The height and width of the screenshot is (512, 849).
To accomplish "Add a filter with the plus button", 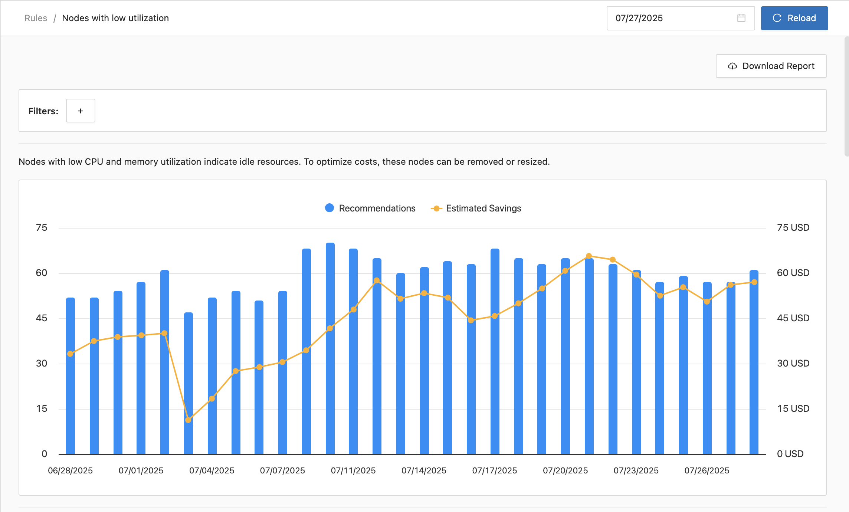I will (81, 111).
